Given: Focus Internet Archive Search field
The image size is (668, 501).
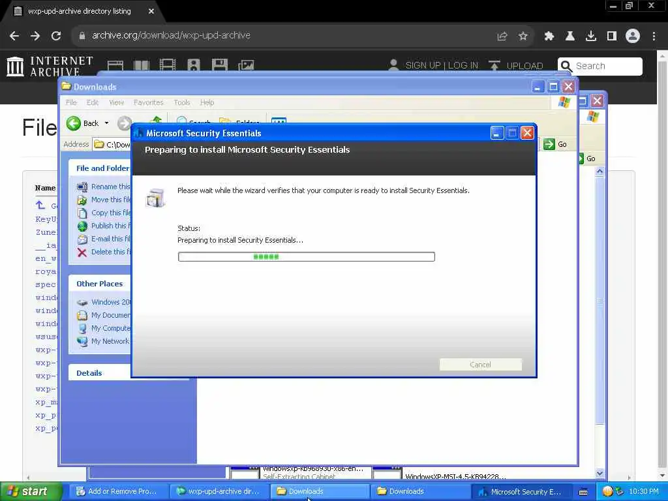Looking at the screenshot, I should [600, 66].
